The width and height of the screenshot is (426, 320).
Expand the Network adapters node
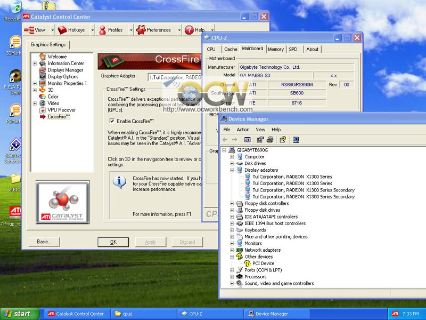click(232, 250)
